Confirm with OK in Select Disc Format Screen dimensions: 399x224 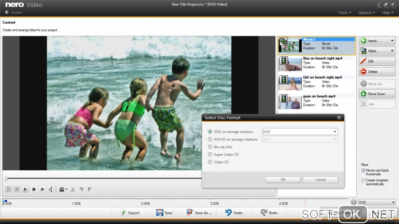point(283,179)
